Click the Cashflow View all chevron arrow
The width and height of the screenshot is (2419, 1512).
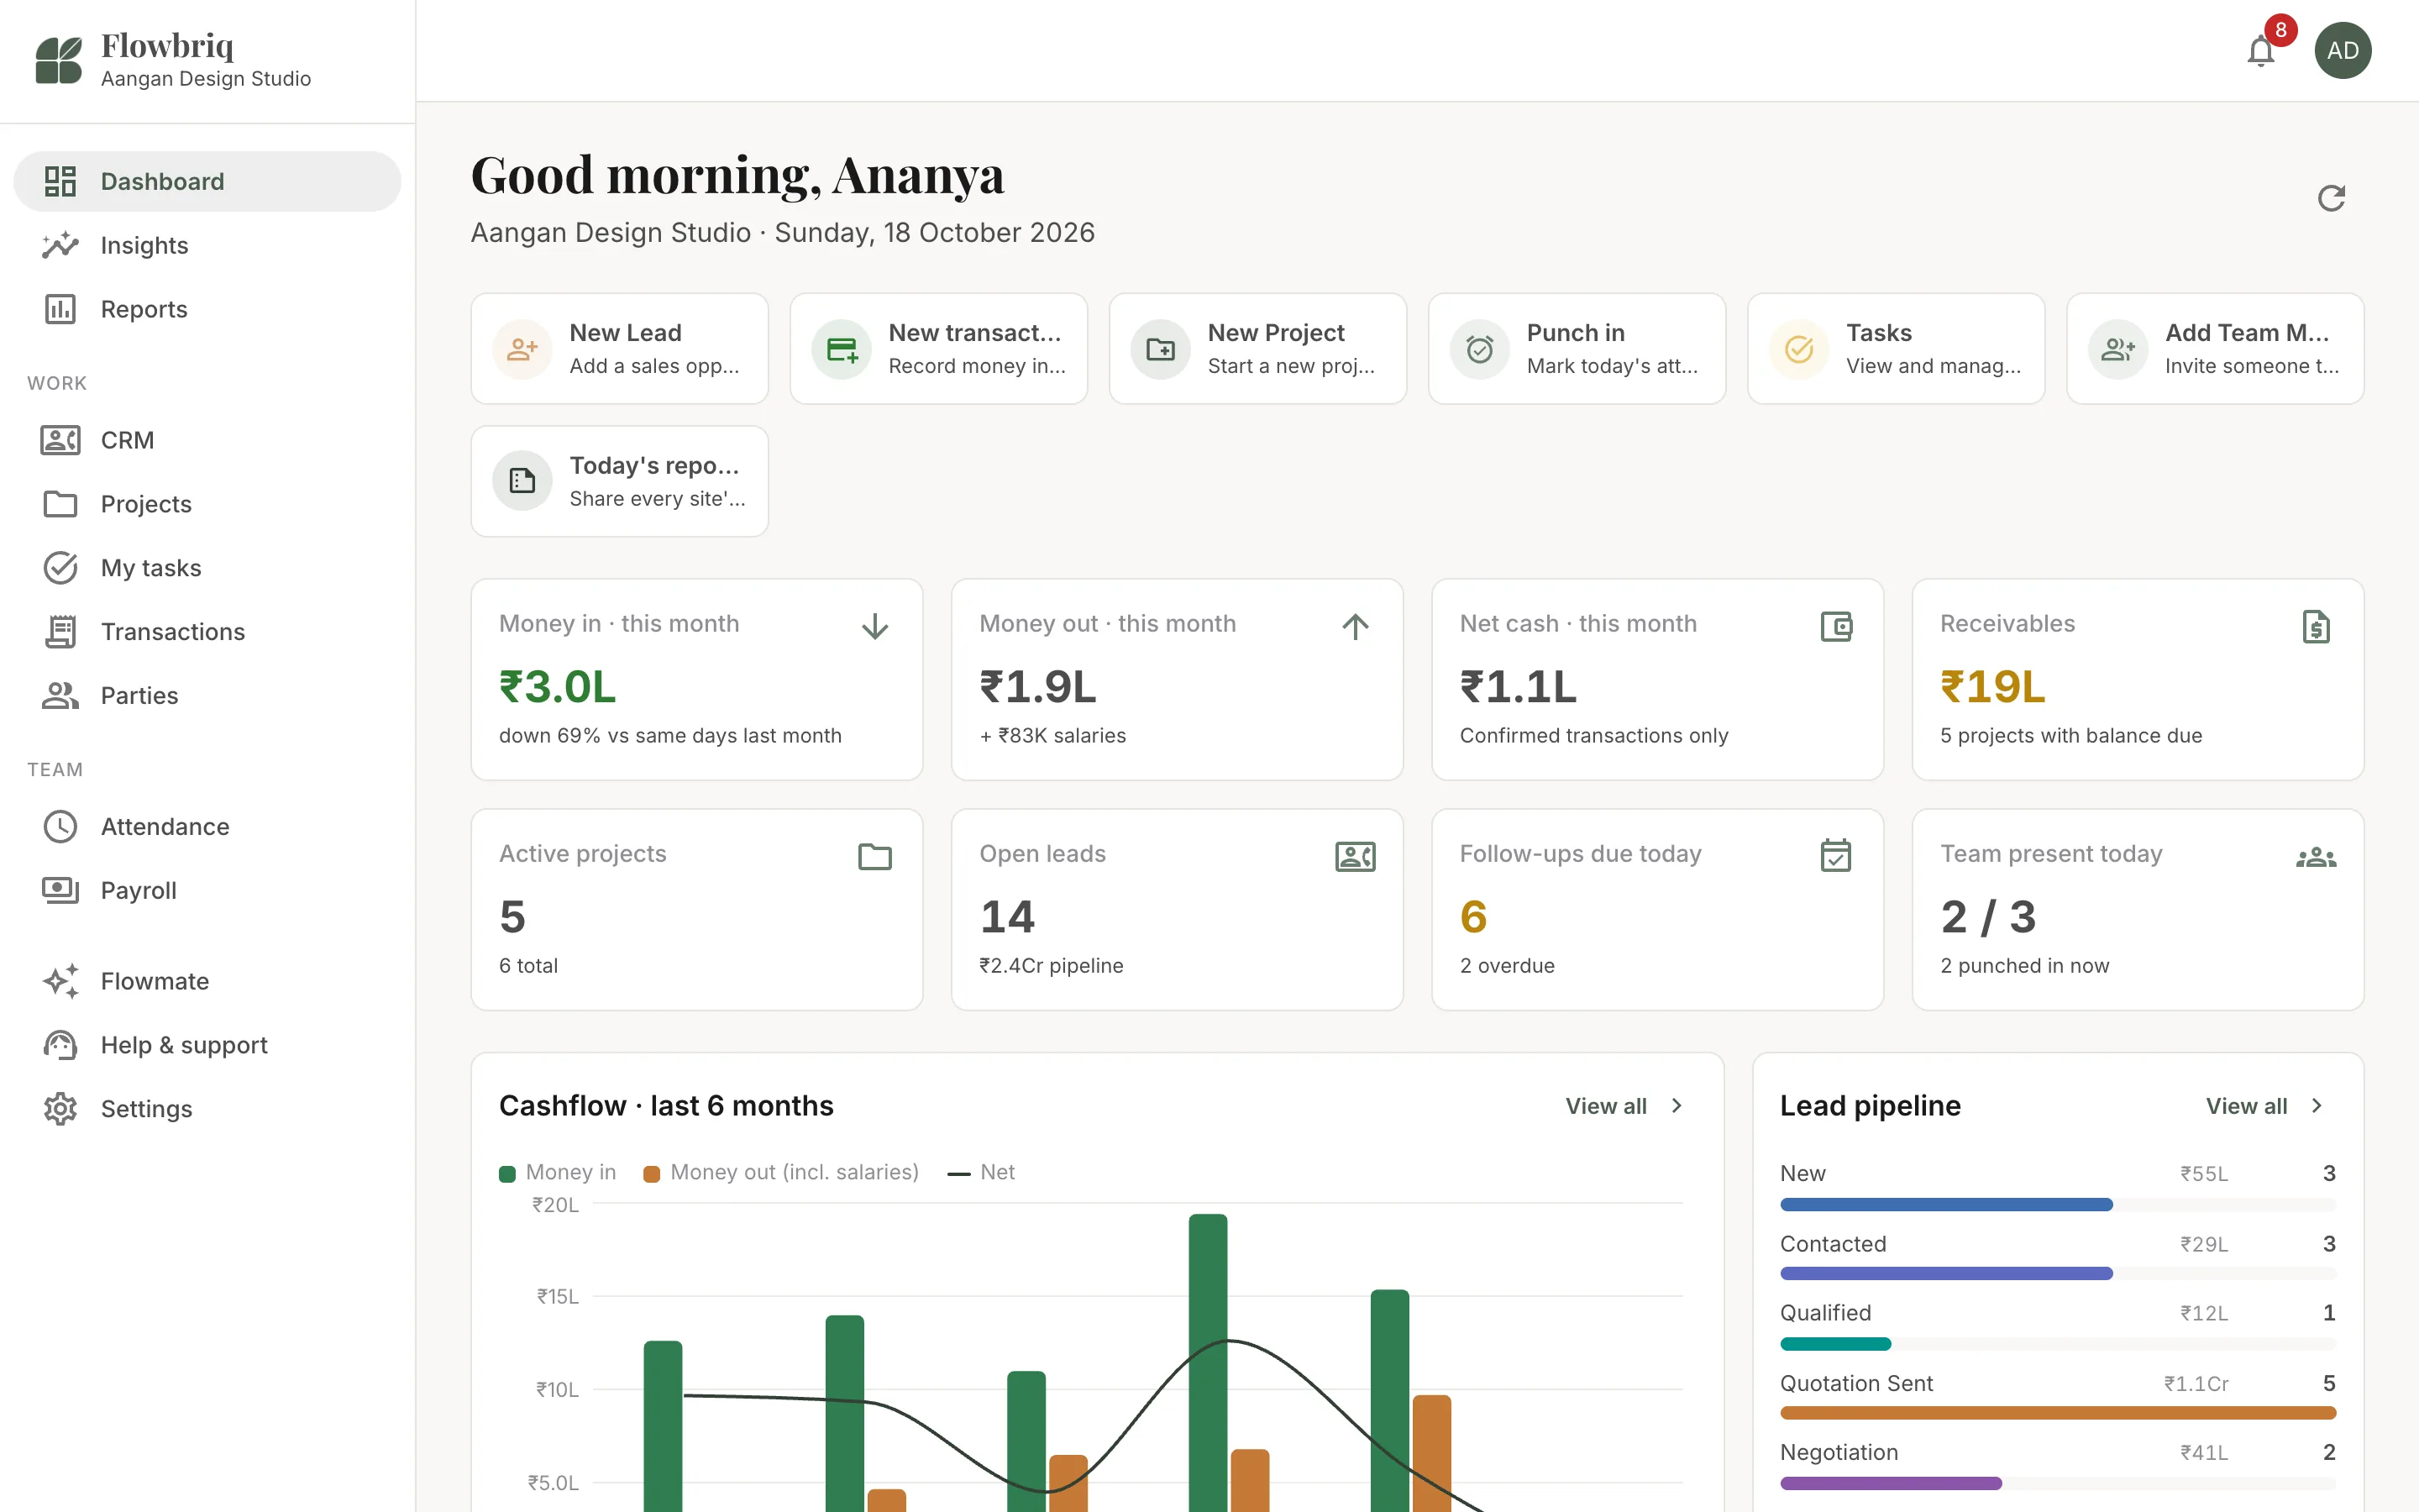[1677, 1106]
